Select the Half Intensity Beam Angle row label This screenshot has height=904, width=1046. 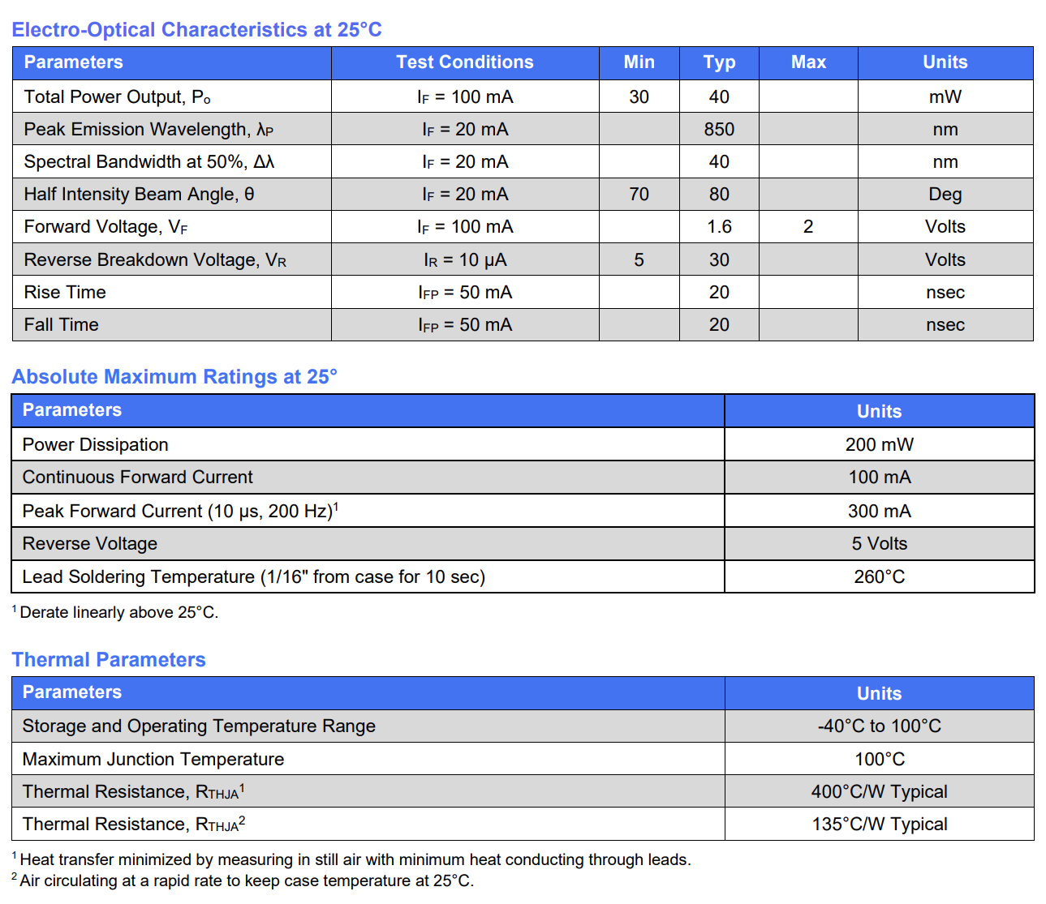pyautogui.click(x=139, y=195)
